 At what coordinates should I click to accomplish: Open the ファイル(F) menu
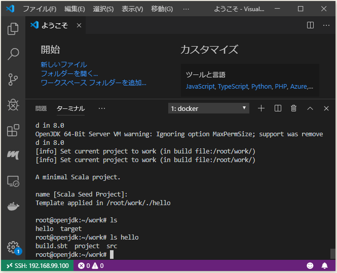[x=40, y=9]
